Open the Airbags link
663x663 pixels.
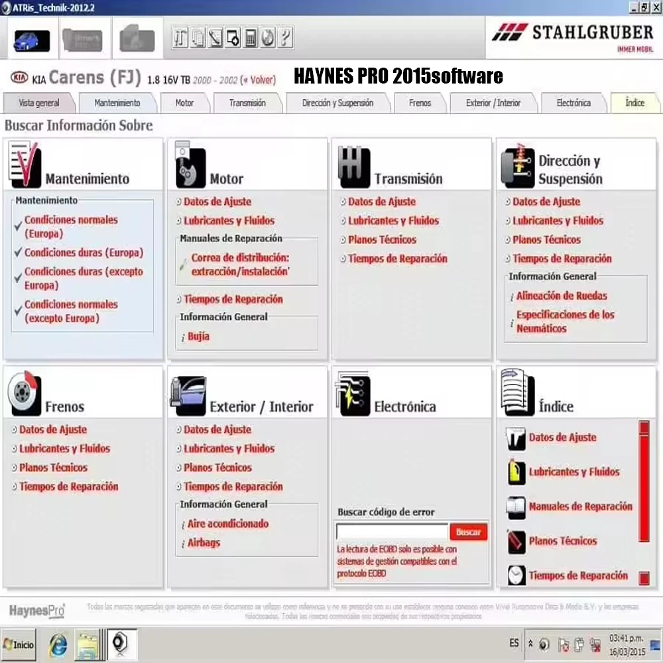coord(204,543)
